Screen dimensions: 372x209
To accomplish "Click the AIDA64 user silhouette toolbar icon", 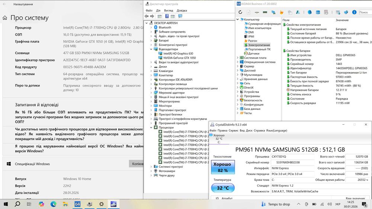I will click(298, 12).
